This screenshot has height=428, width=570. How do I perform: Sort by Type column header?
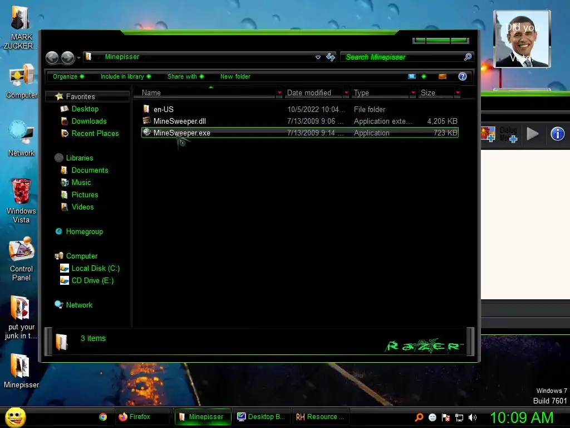(x=380, y=93)
